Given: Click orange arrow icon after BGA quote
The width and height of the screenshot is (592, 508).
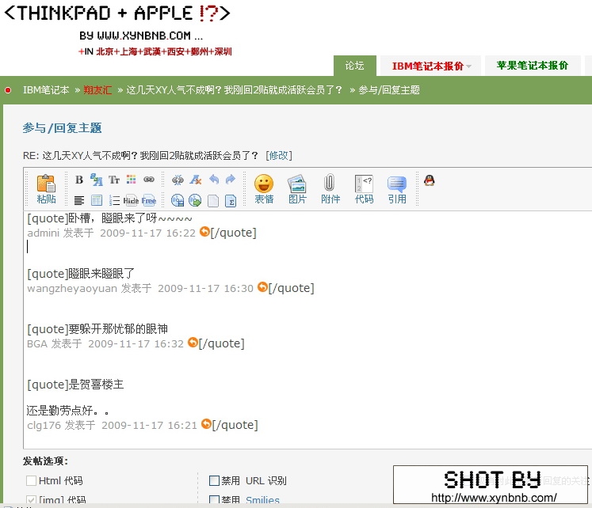Looking at the screenshot, I should tap(193, 342).
